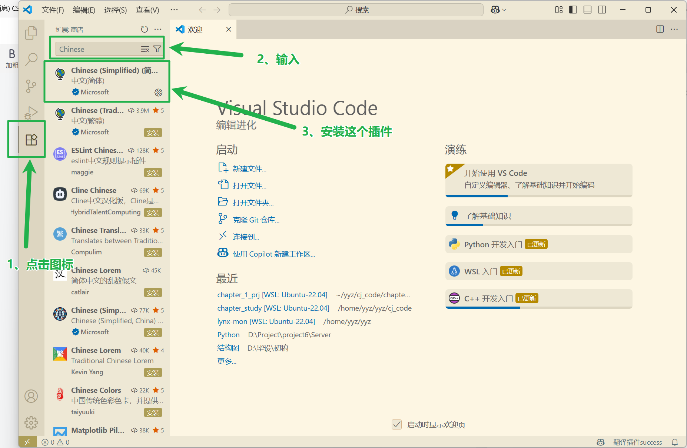Show more recent items with 更多...
Screen dimensions: 687x448
click(227, 361)
